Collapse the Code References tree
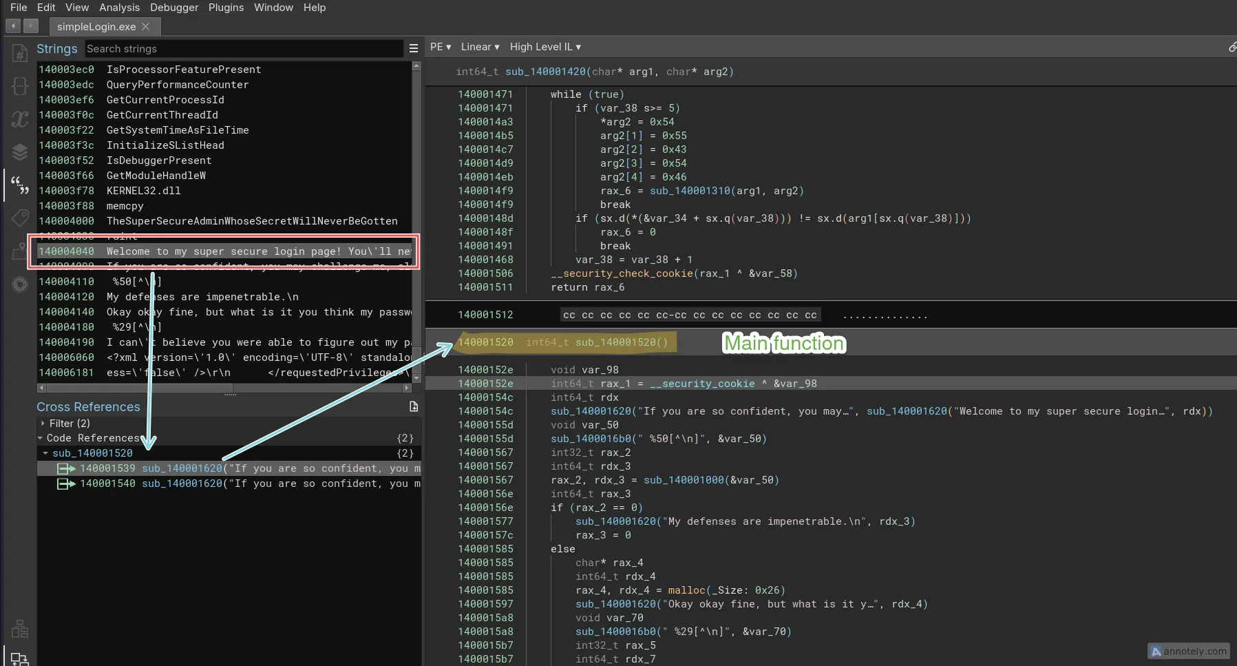 (x=40, y=438)
